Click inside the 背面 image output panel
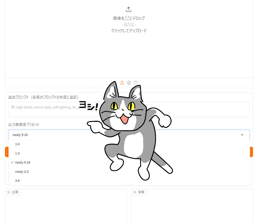 coord(192,209)
